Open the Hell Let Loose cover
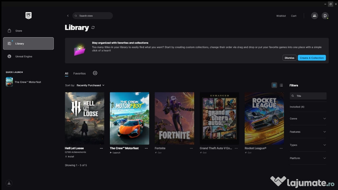This screenshot has width=338, height=190. pos(84,118)
